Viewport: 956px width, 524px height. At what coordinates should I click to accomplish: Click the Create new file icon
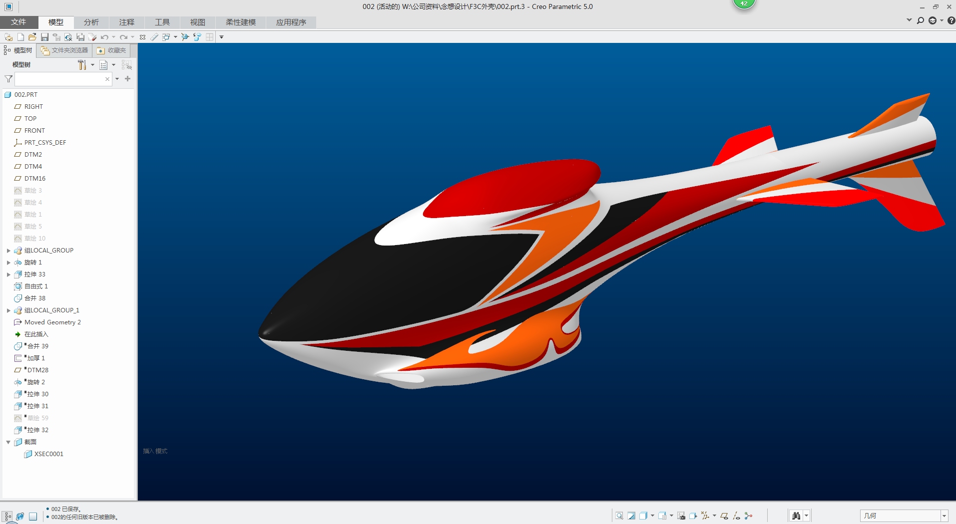tap(20, 37)
